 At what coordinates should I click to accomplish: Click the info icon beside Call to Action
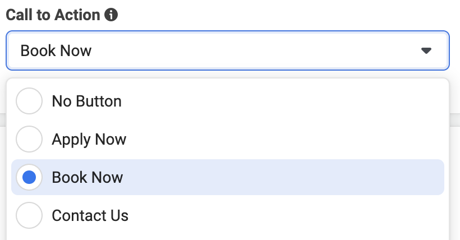[111, 15]
